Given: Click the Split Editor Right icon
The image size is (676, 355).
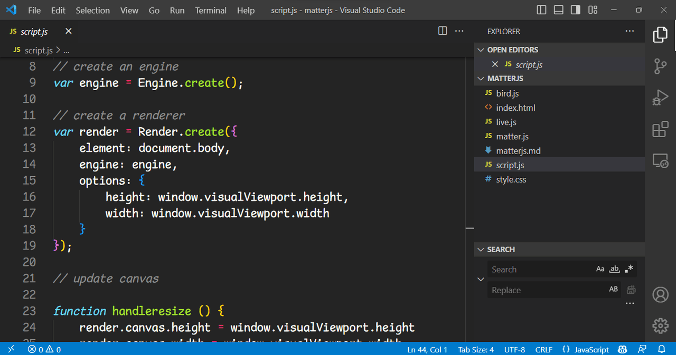Looking at the screenshot, I should point(443,31).
